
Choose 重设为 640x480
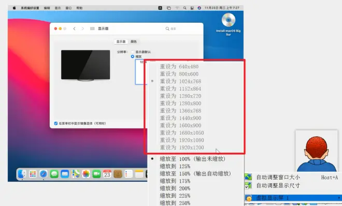click(x=179, y=67)
